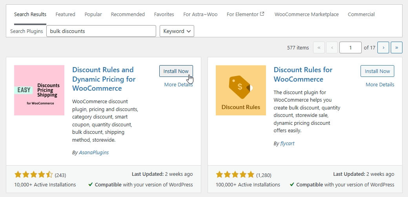
Task: View More Details for flycart's plugin
Action: (x=380, y=85)
